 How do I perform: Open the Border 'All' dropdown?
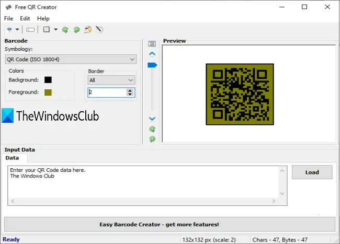pos(111,80)
